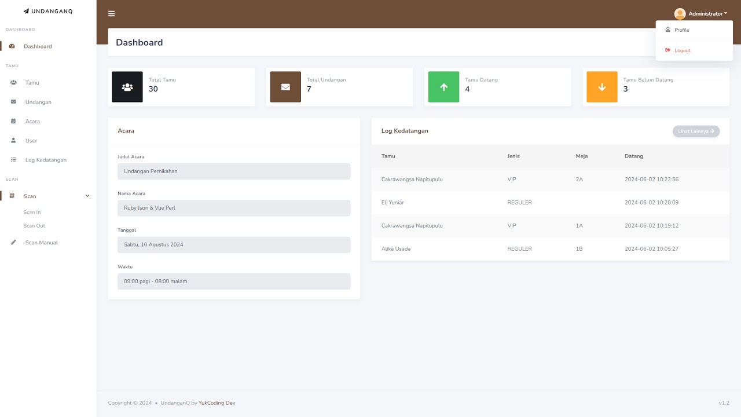Click the Tanggal field
Image resolution: width=741 pixels, height=417 pixels.
(234, 244)
